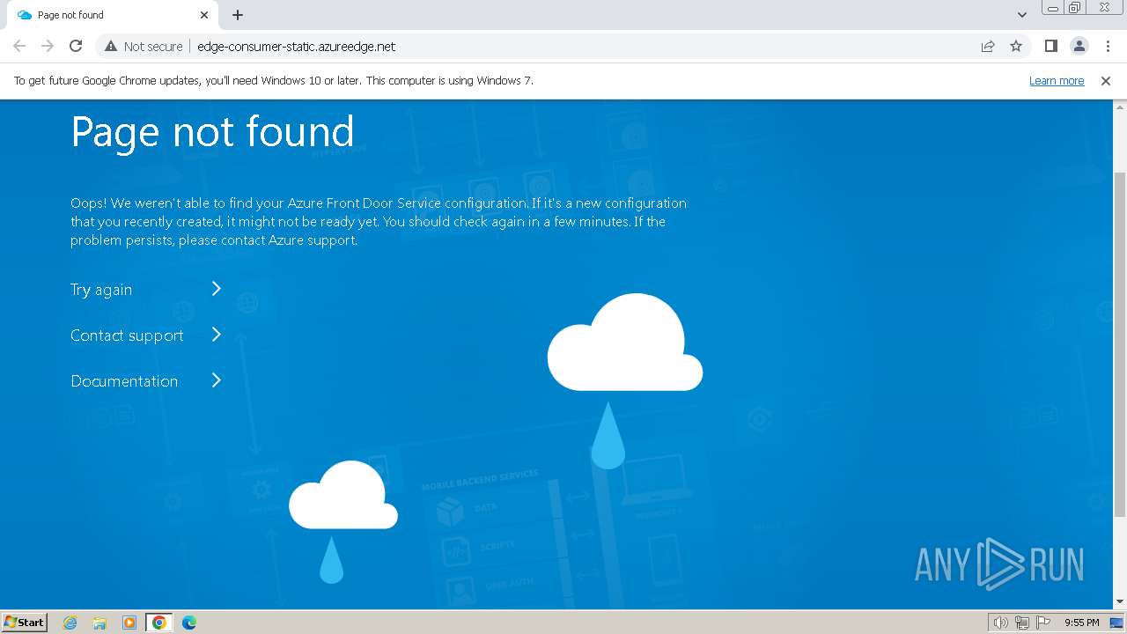
Task: Click the 9:55 PM system clock
Action: tap(1081, 623)
